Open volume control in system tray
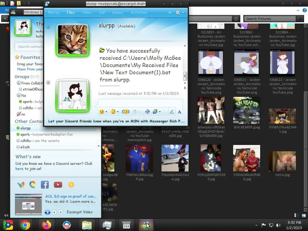The height and width of the screenshot is (231, 308). [278, 225]
